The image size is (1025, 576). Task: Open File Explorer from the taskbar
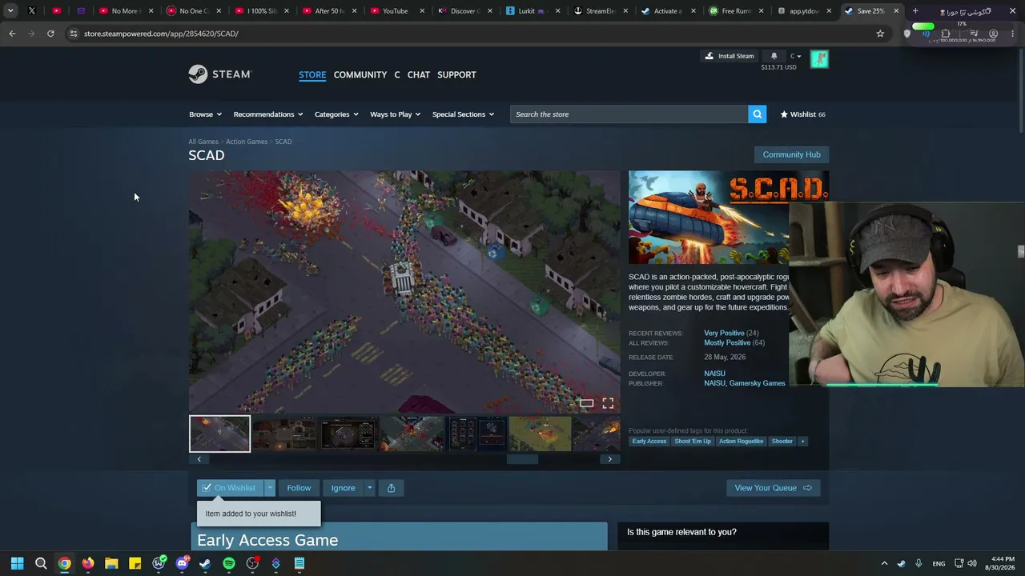pos(111,563)
